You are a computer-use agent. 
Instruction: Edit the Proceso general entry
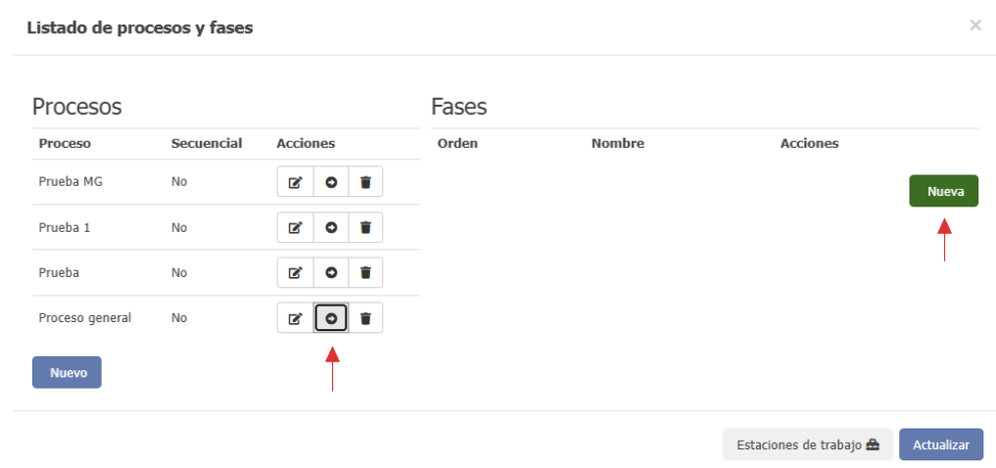(x=296, y=318)
